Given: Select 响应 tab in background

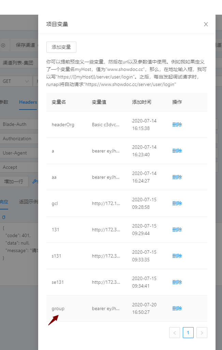Looking at the screenshot, I should coord(4,202).
